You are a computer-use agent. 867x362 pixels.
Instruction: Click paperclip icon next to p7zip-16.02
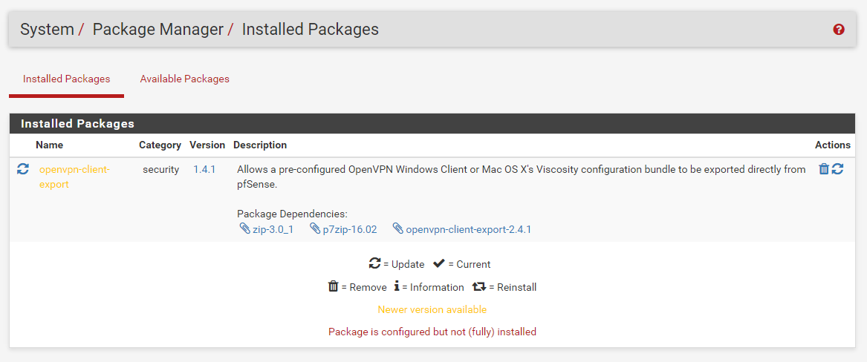click(x=315, y=229)
